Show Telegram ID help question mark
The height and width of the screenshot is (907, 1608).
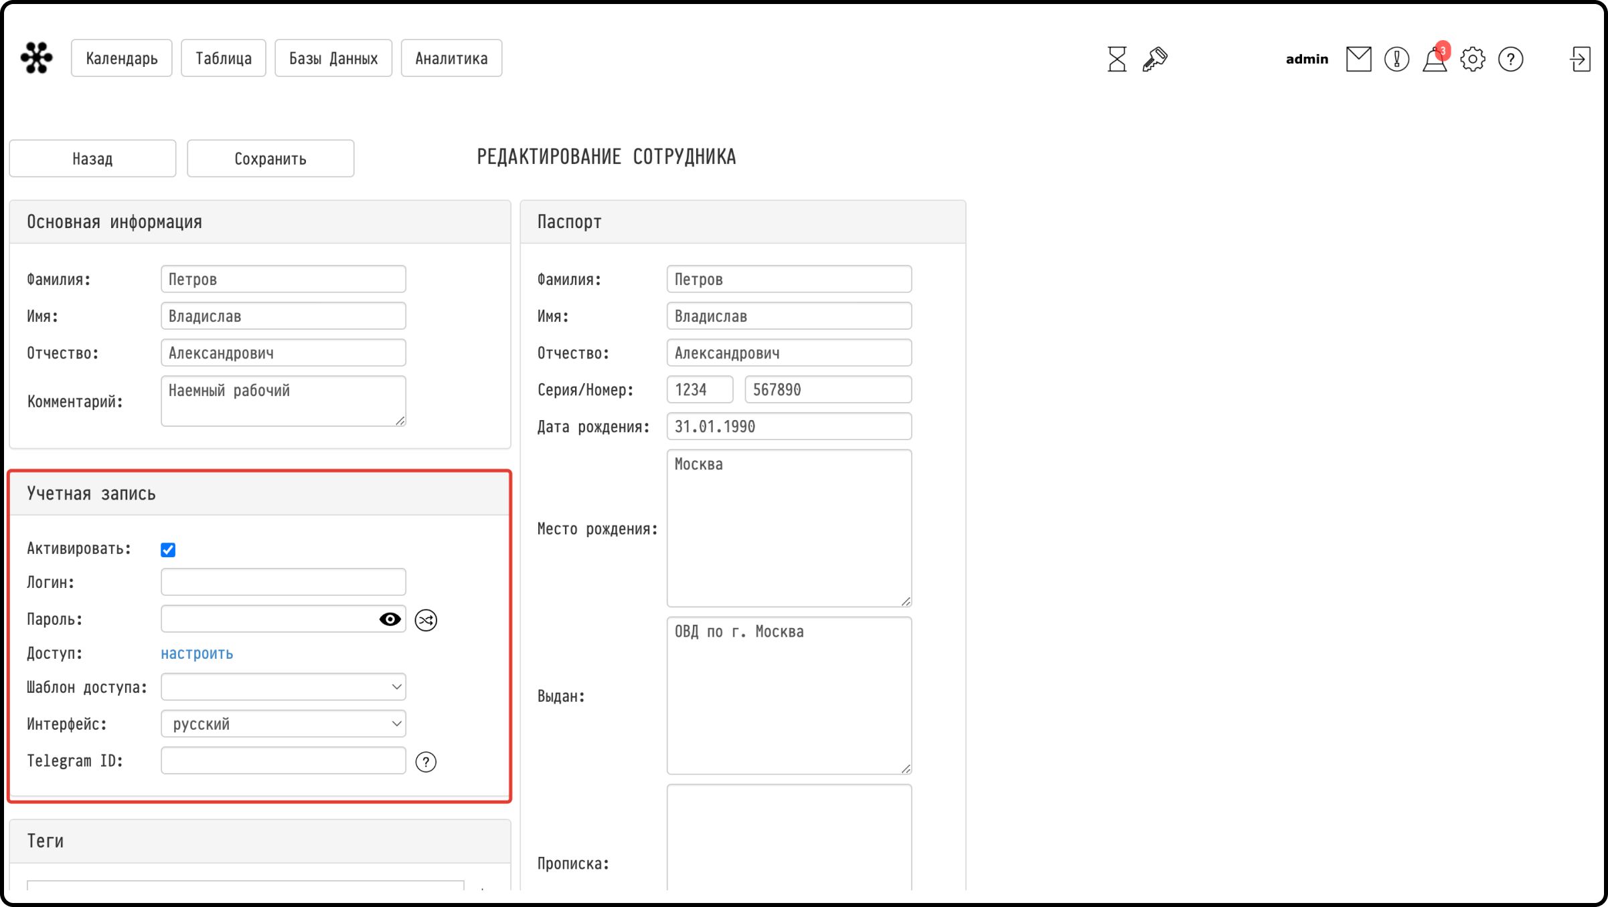(x=426, y=762)
